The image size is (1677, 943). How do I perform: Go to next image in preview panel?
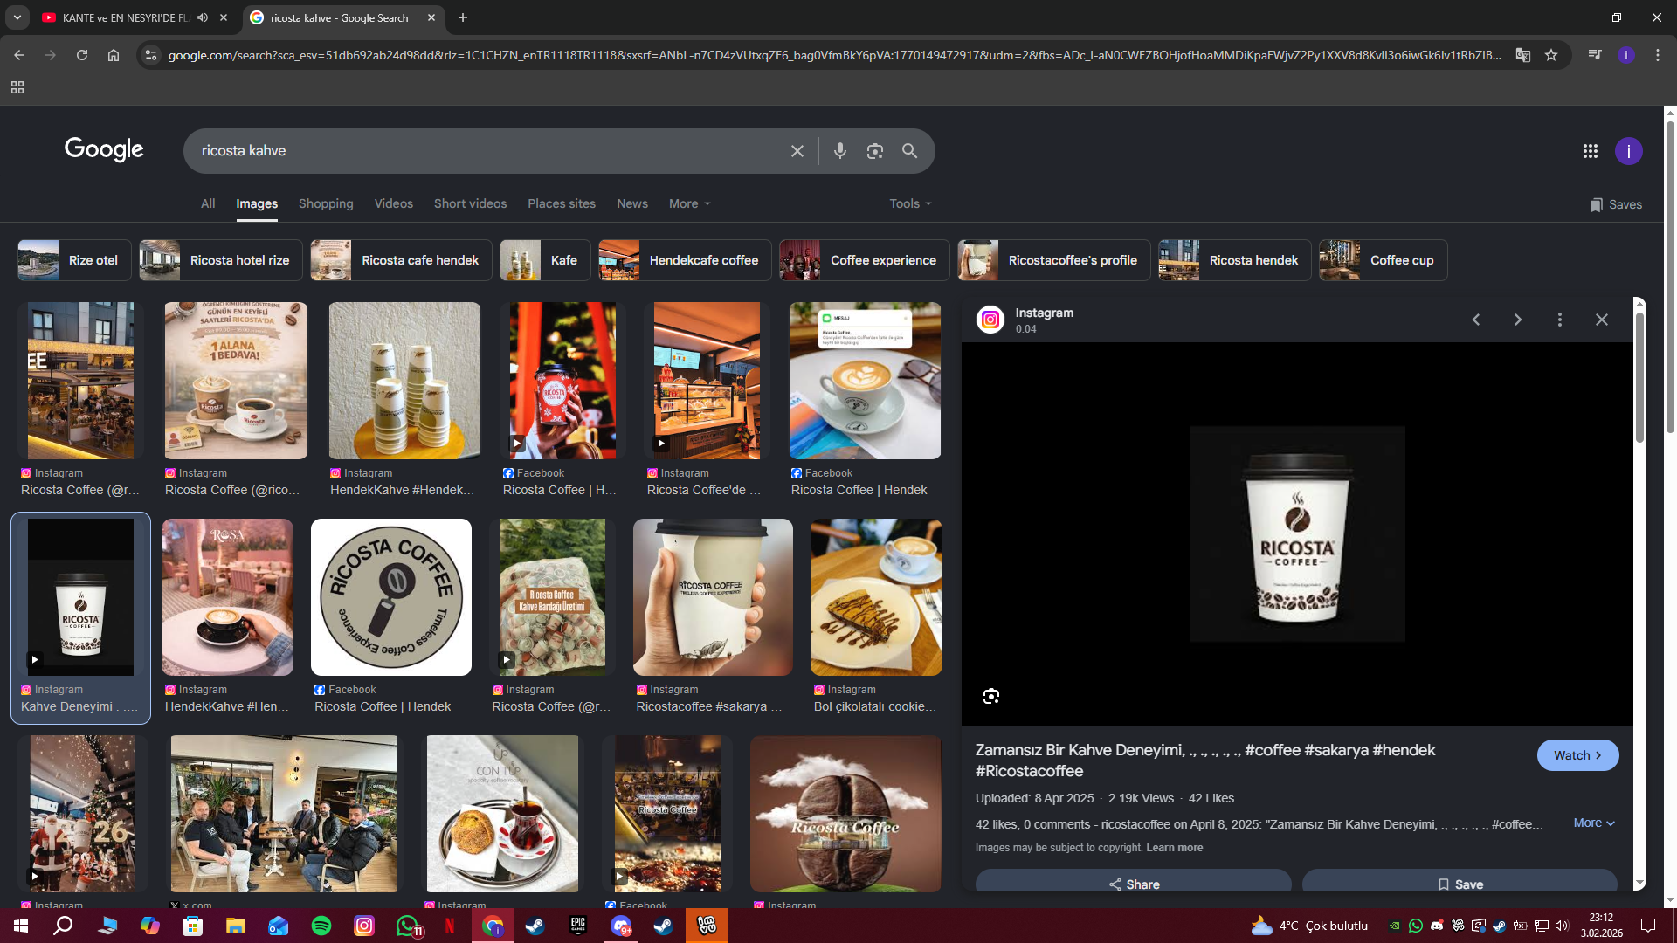[1518, 320]
